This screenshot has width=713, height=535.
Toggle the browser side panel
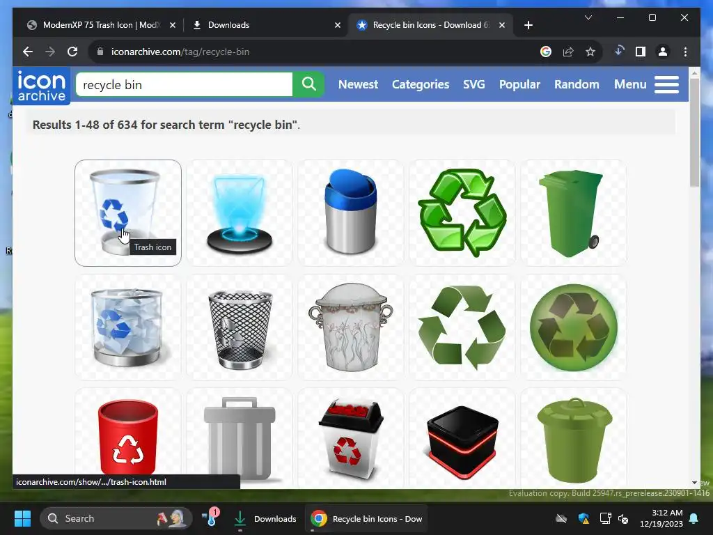[x=641, y=52]
